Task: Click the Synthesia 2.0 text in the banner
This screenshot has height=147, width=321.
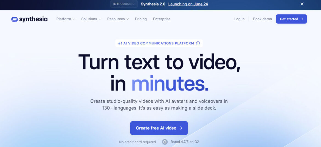Action: 153,4
